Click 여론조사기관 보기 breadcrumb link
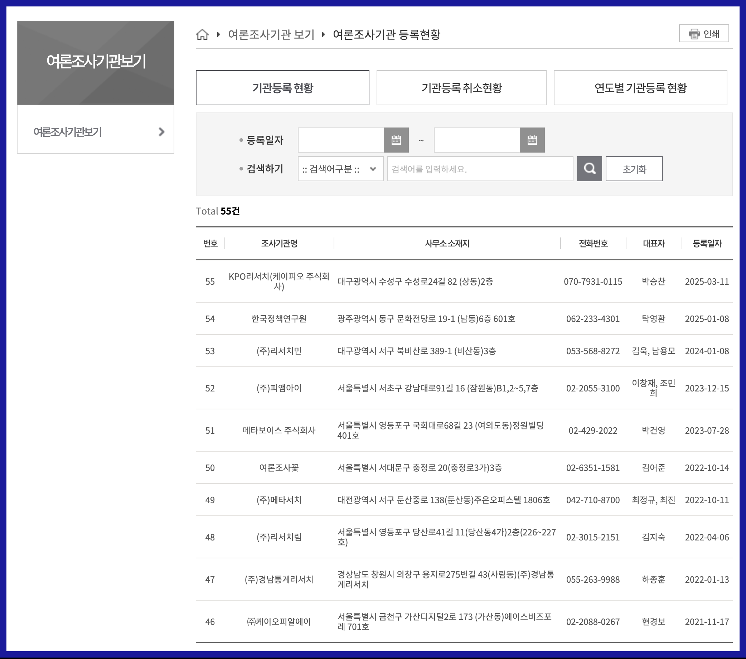 pos(271,34)
